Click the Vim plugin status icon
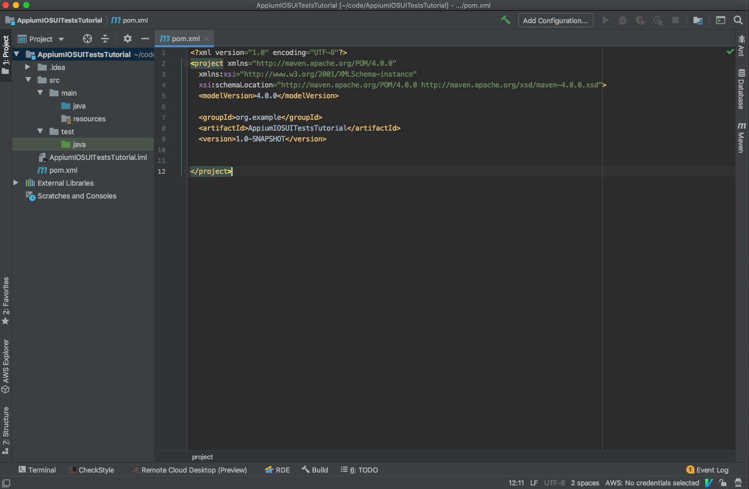Image resolution: width=749 pixels, height=489 pixels. point(709,483)
